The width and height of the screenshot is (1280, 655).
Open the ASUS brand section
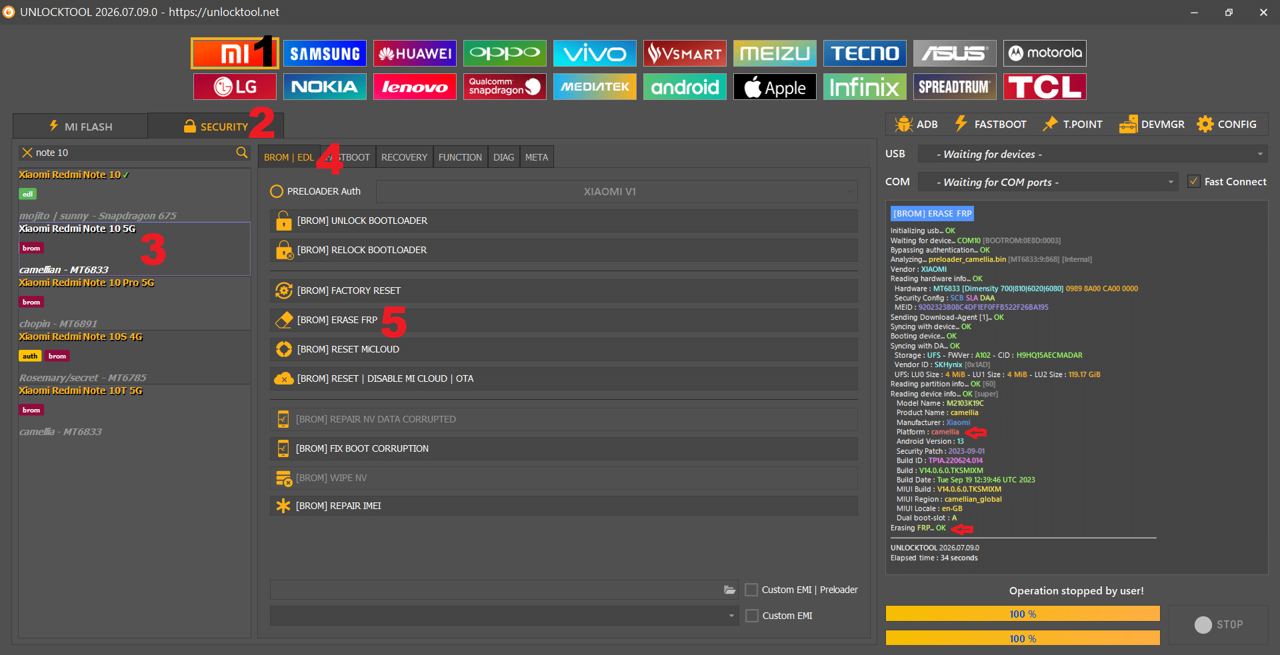[x=955, y=53]
